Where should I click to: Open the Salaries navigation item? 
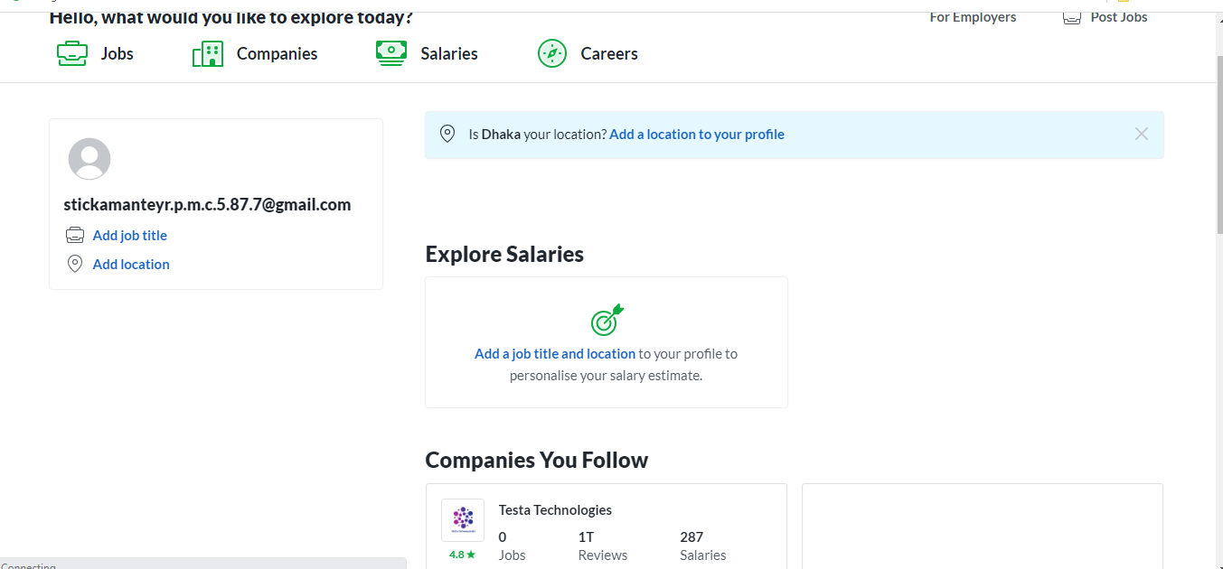[x=448, y=54]
